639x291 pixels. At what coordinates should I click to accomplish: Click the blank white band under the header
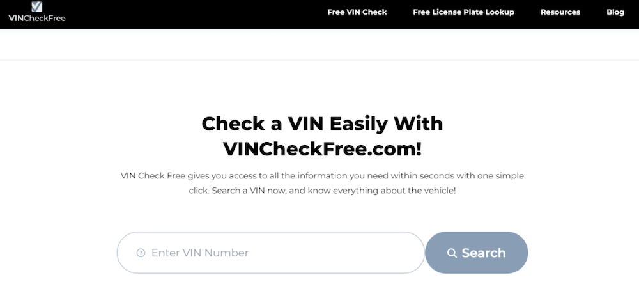click(319, 44)
